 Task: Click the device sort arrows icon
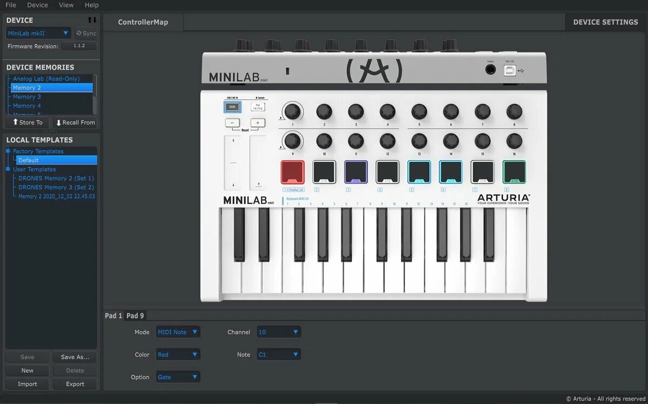[x=92, y=20]
